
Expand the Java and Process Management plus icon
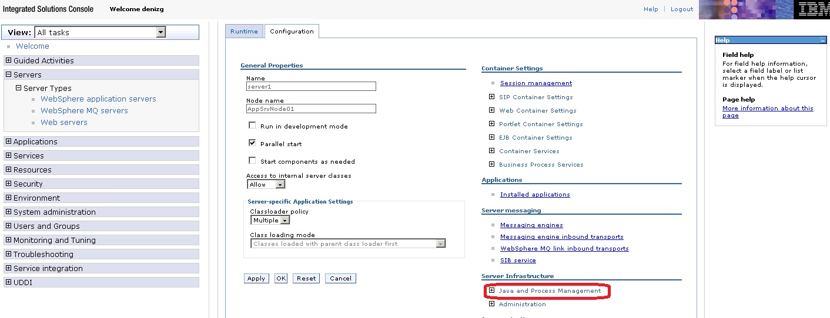click(491, 290)
